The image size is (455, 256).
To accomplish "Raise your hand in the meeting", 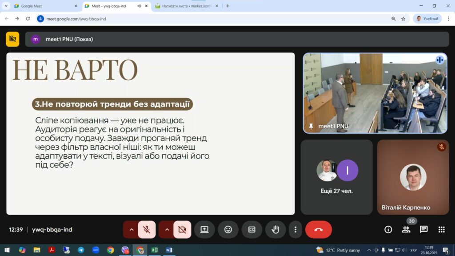I will [x=275, y=229].
